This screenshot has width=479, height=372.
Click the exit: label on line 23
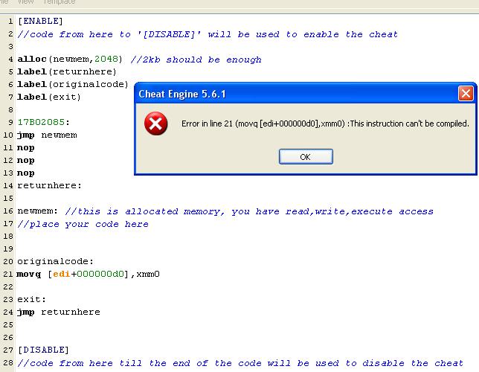(31, 299)
